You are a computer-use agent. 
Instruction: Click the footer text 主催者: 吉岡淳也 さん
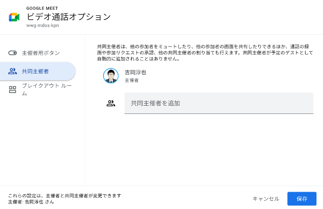click(31, 202)
